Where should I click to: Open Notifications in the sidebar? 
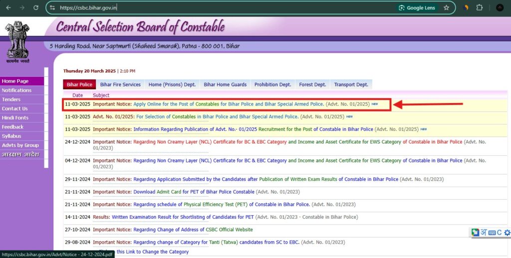coord(22,90)
